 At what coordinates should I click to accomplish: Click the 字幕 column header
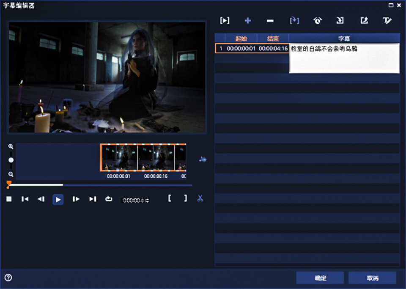(x=344, y=39)
